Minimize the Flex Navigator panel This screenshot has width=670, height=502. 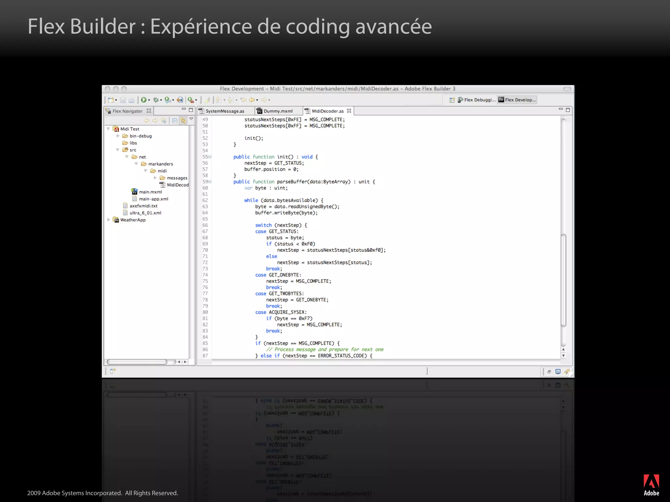184,109
